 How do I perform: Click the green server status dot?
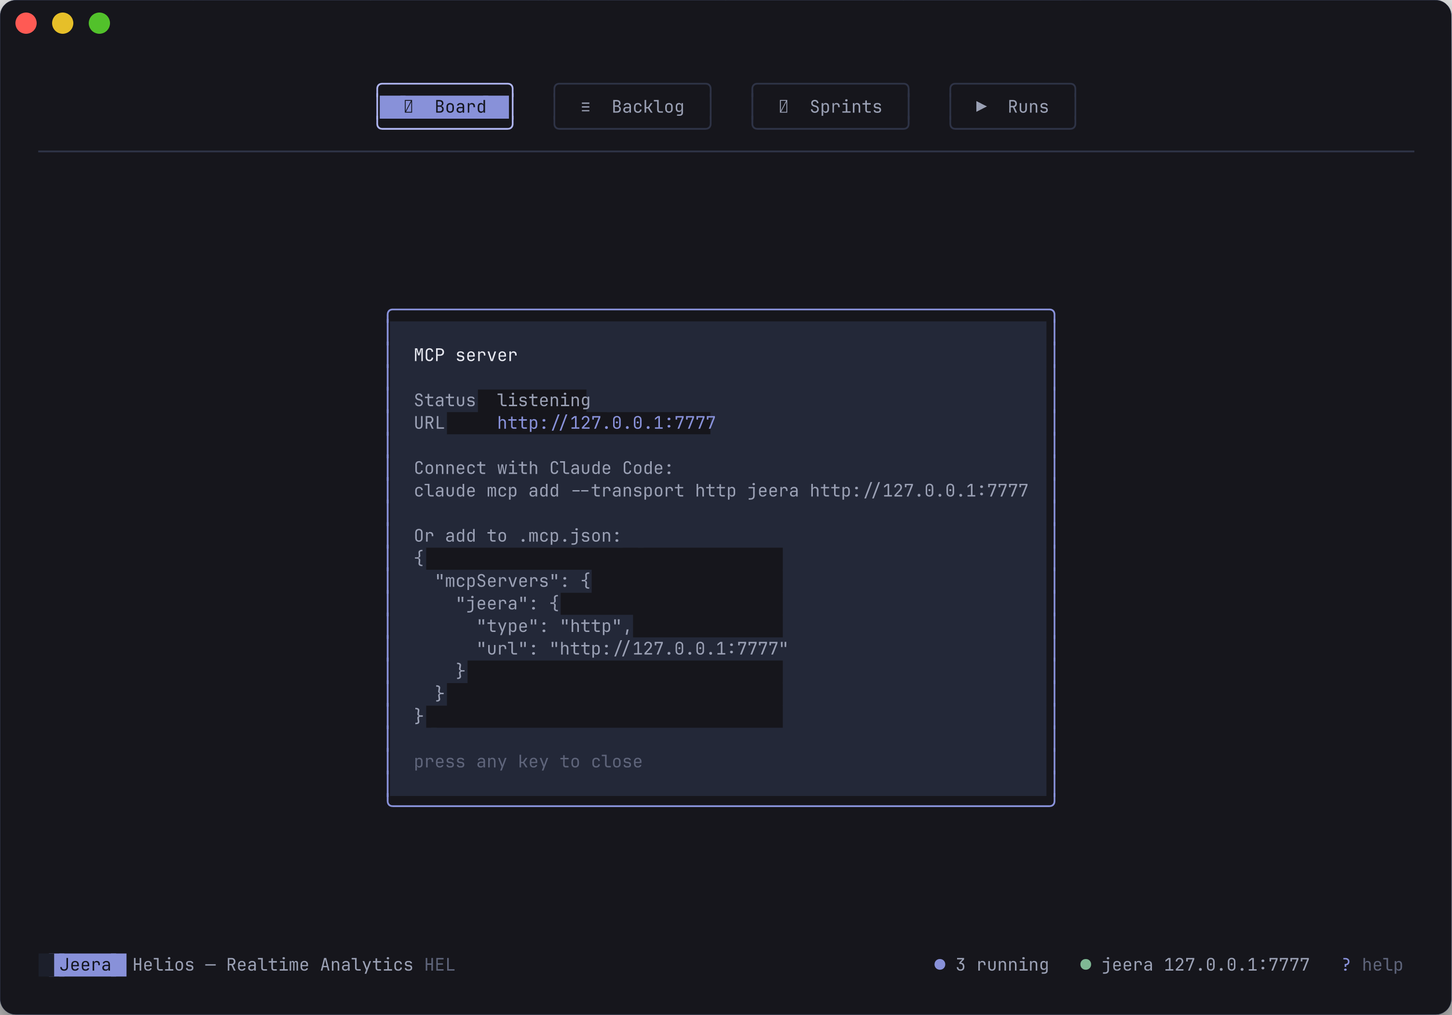[x=1086, y=964]
